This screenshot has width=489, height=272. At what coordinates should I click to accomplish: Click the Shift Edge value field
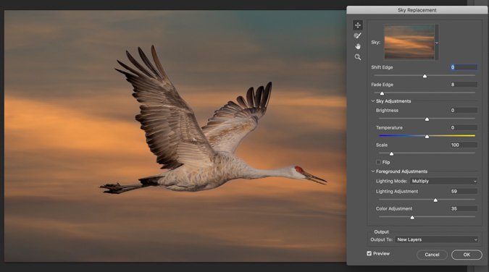[464, 67]
